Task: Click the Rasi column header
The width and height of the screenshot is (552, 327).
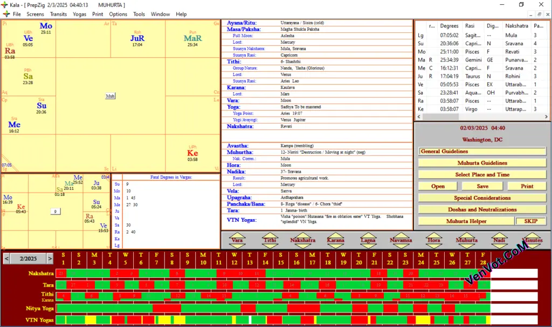Action: click(470, 26)
